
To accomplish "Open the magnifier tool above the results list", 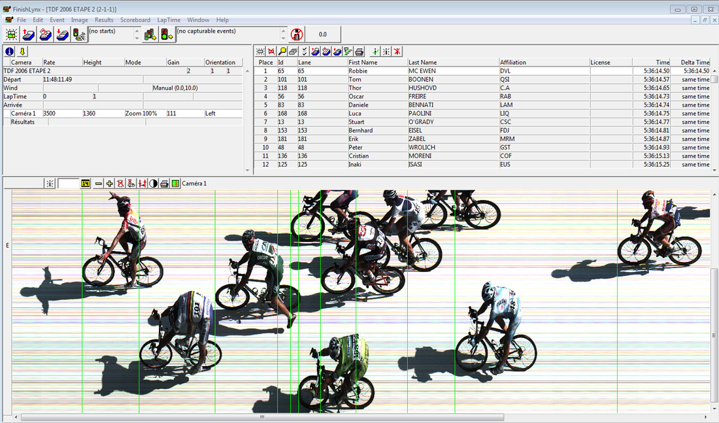I will 281,50.
